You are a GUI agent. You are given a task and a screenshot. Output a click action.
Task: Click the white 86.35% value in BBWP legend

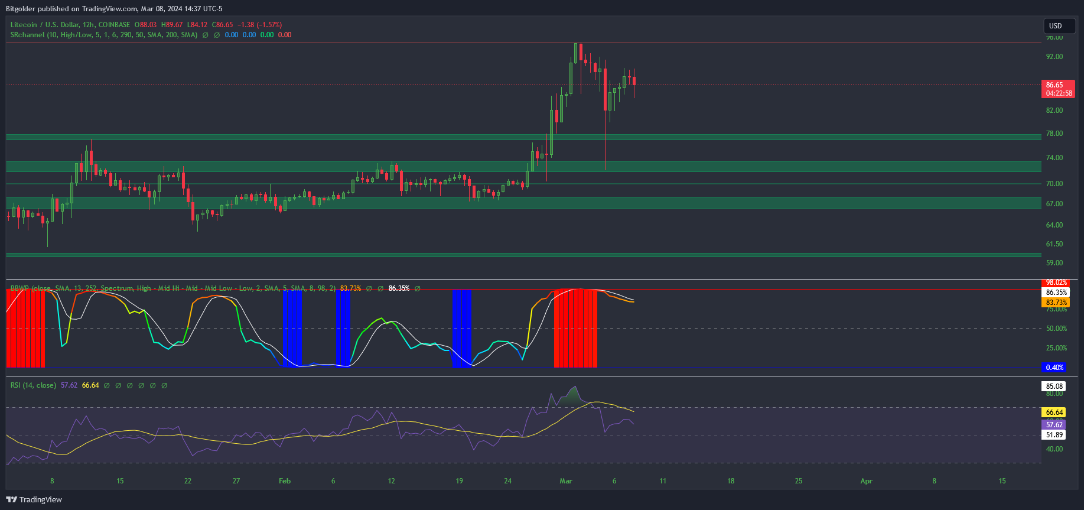tap(399, 288)
